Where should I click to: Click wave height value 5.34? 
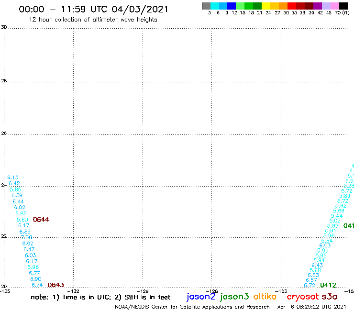[327, 241]
